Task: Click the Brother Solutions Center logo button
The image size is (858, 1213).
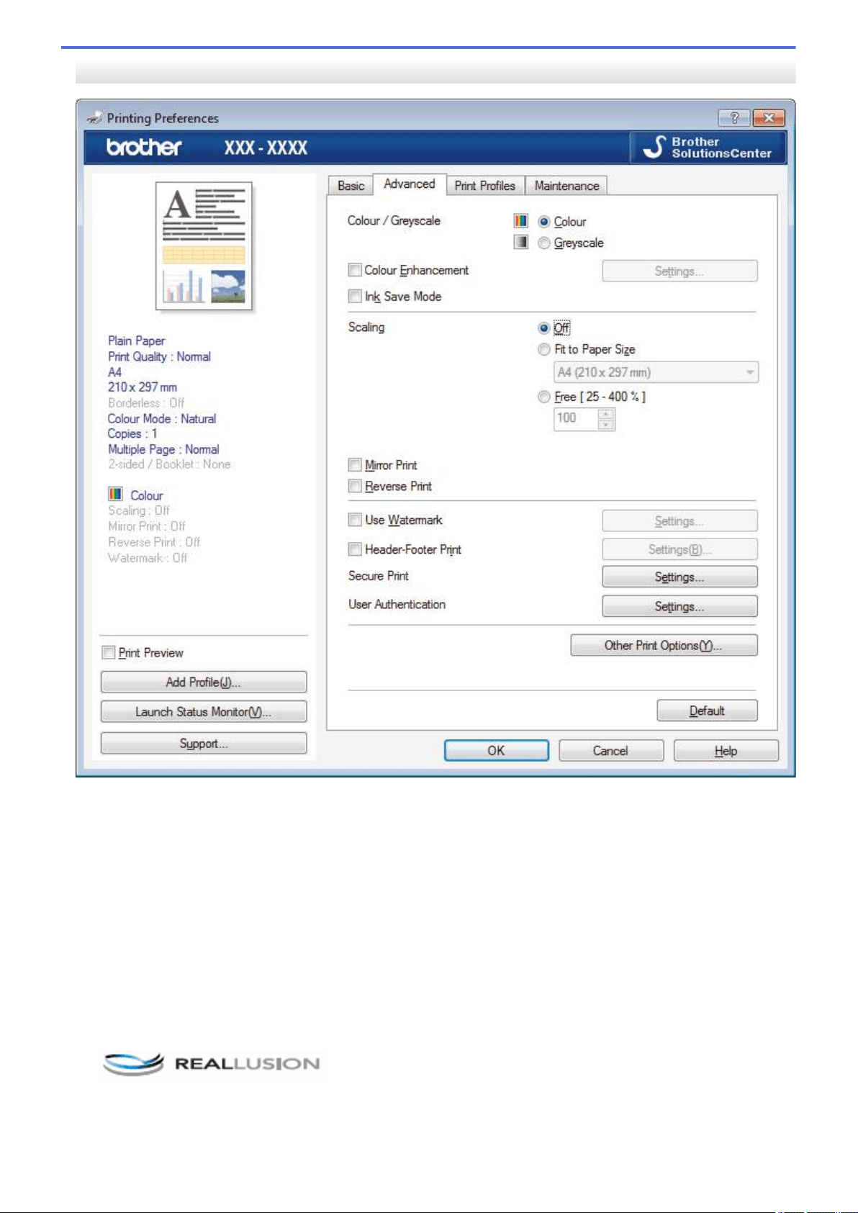Action: pos(708,148)
